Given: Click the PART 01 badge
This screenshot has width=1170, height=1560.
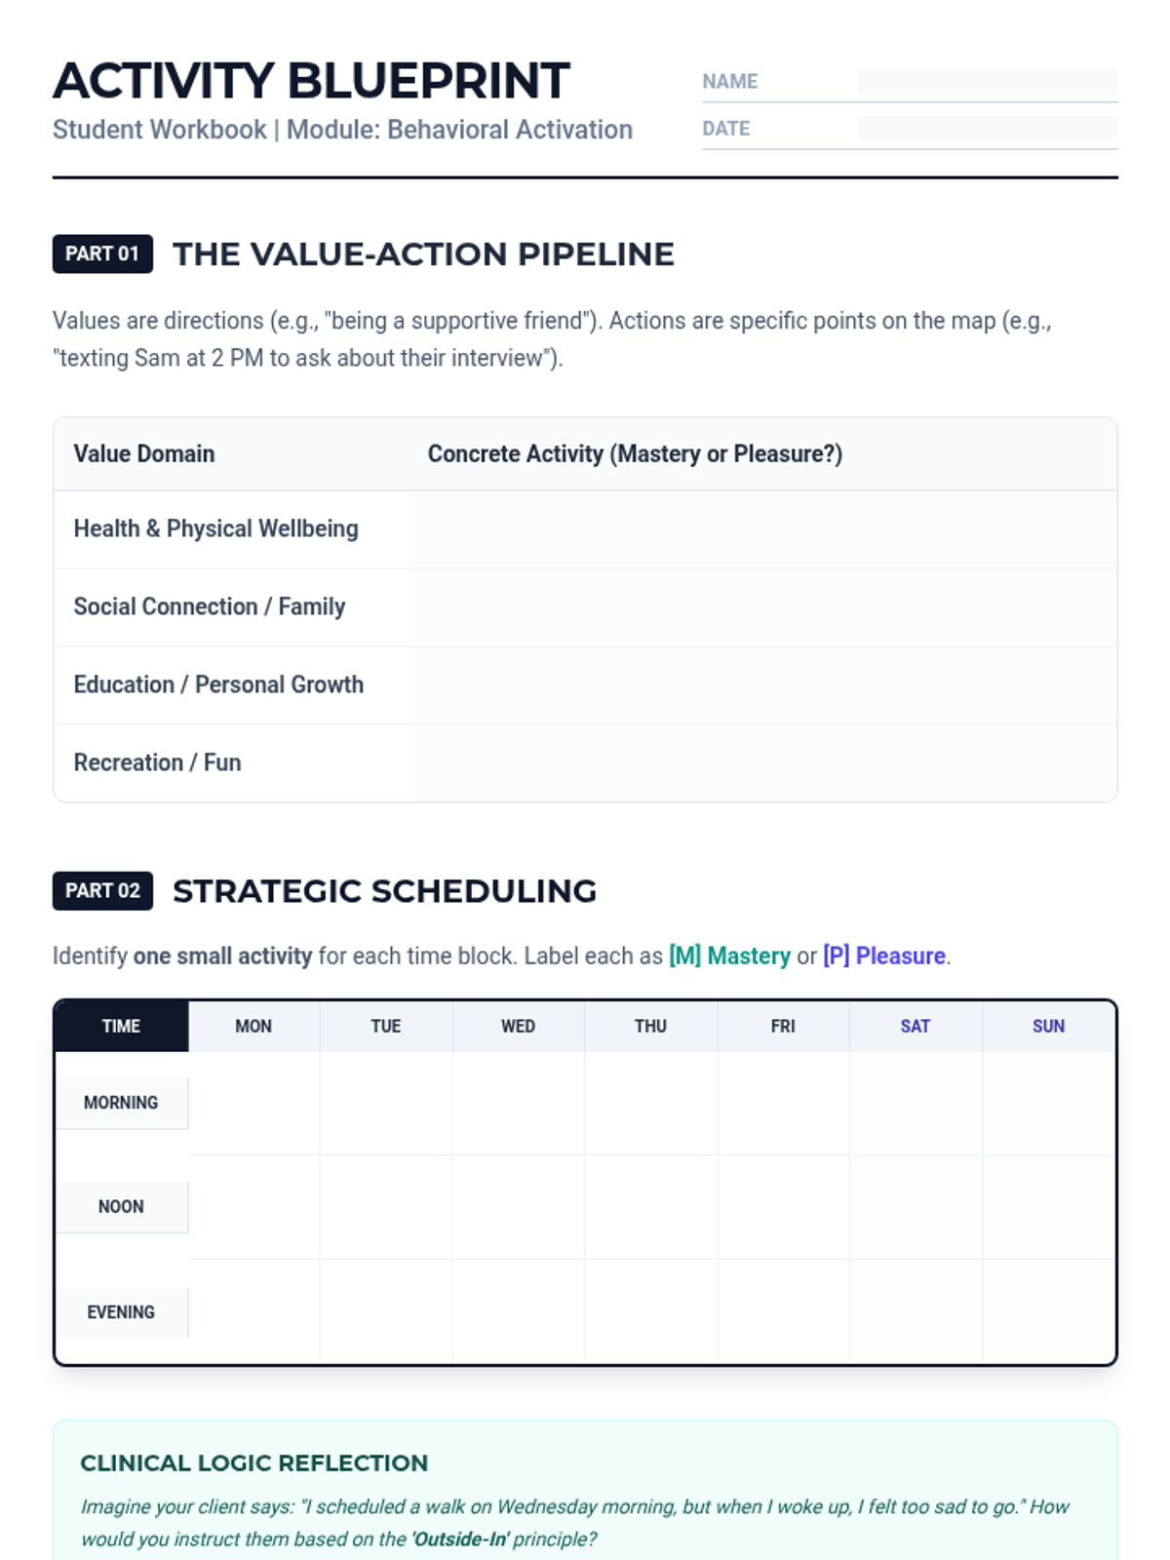Looking at the screenshot, I should tap(102, 254).
